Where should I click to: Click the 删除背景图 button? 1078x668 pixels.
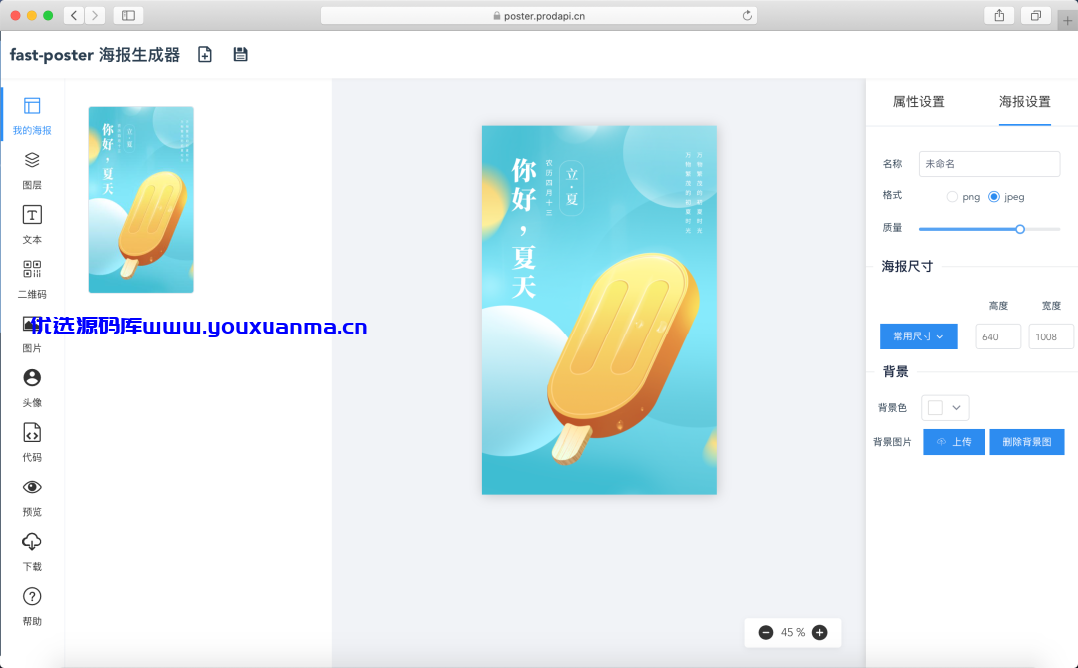pos(1027,442)
